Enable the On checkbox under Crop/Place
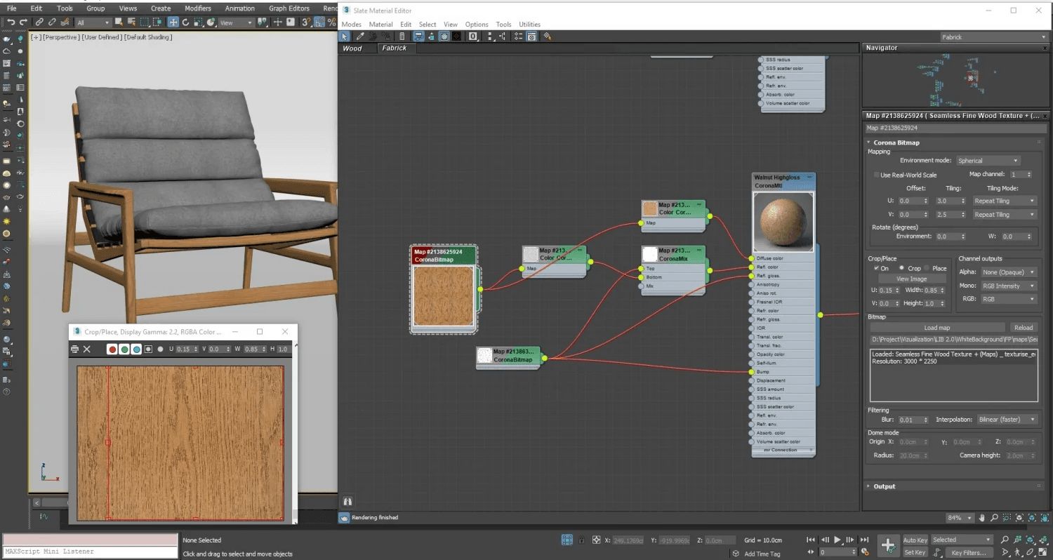The image size is (1053, 560). coord(877,267)
